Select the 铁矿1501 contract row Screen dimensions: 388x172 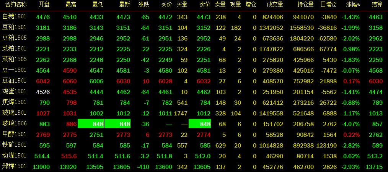tap(194, 145)
